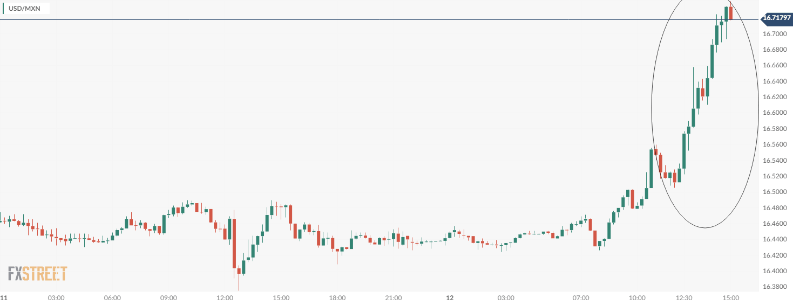Image resolution: width=793 pixels, height=305 pixels.
Task: Click the day 12 date label
Action: click(x=449, y=298)
